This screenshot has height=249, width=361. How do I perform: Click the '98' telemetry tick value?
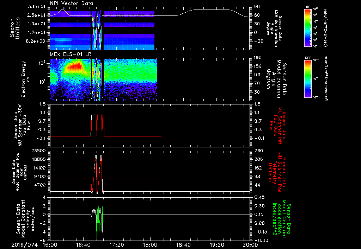click(257, 177)
